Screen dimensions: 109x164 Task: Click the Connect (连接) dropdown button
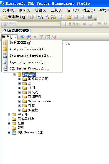click(x=9, y=37)
